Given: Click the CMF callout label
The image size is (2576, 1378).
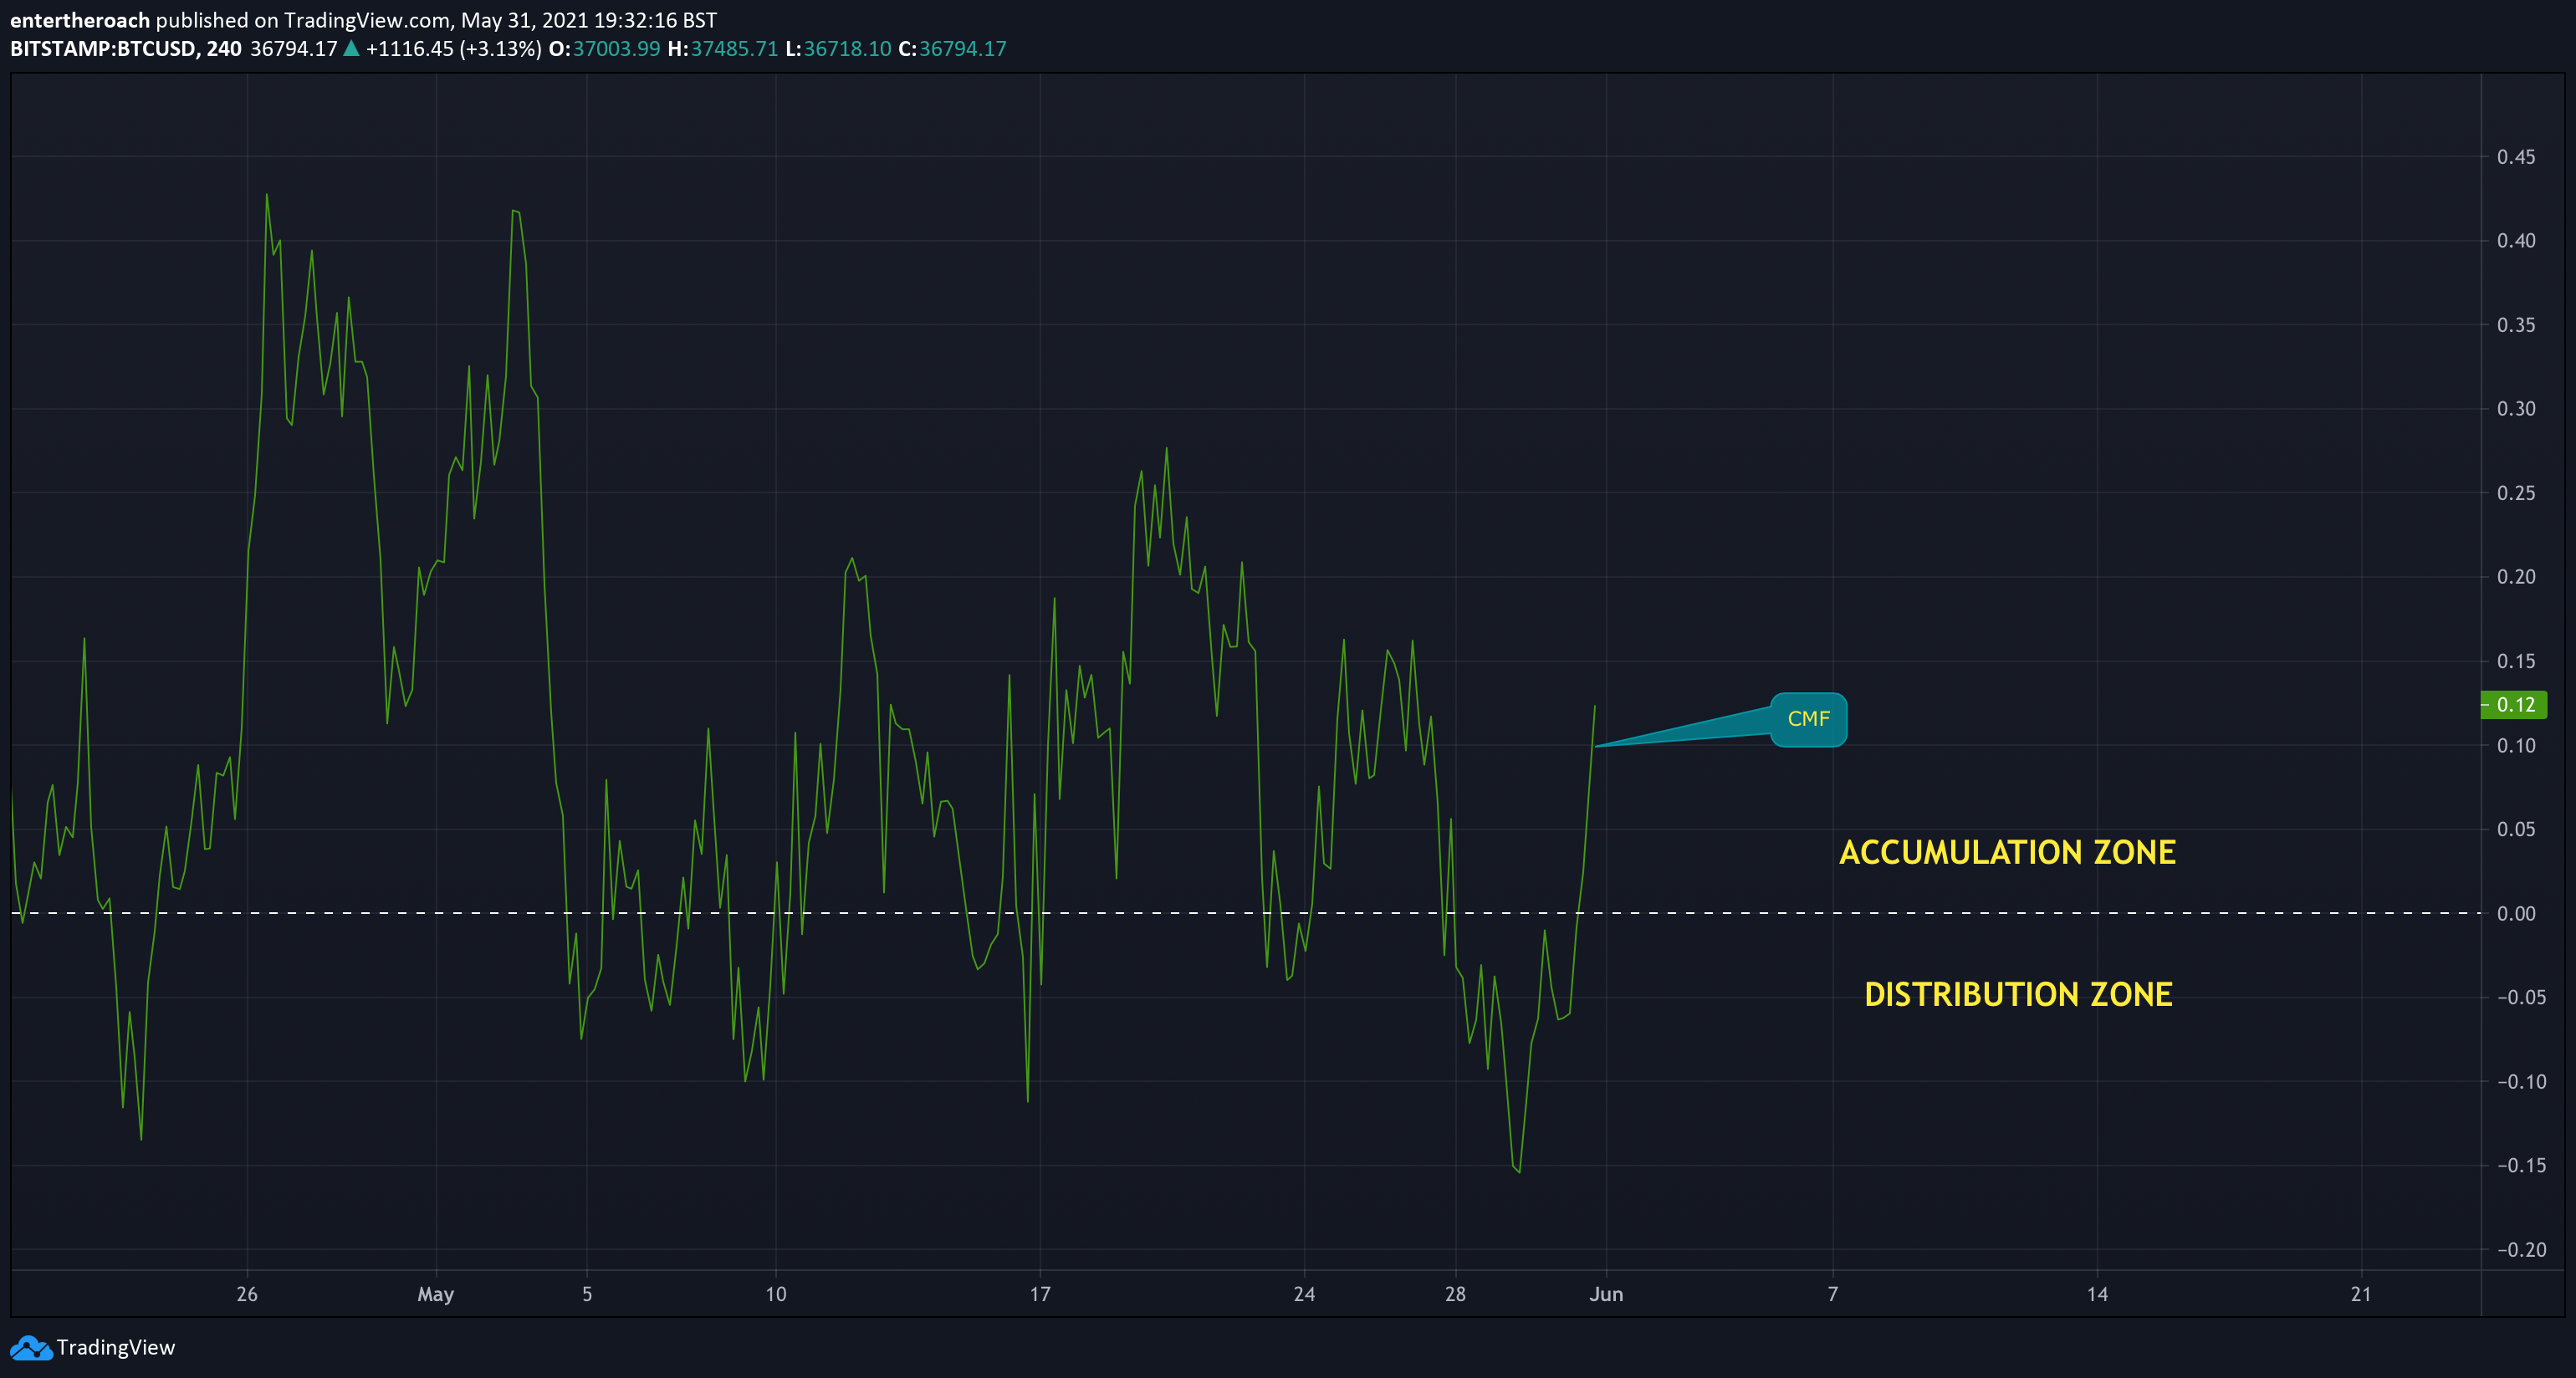Looking at the screenshot, I should pyautogui.click(x=1808, y=719).
